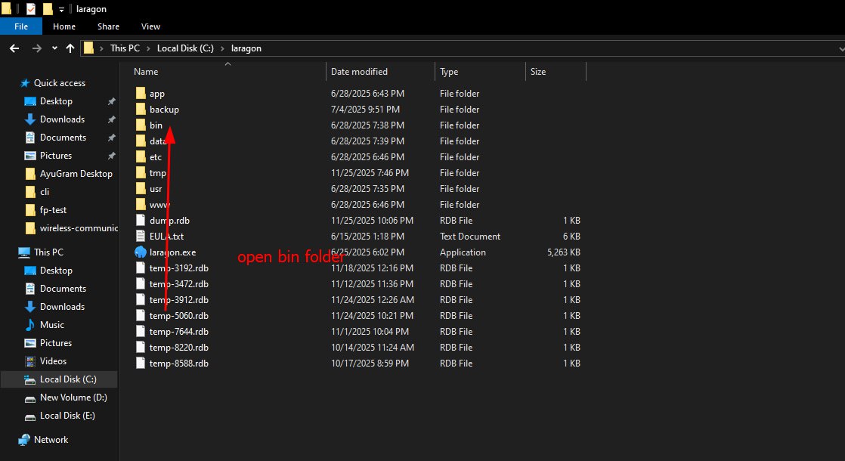This screenshot has height=461, width=845.
Task: Expand the chevron after Local Disk (C:) breadcrumb
Action: coord(222,48)
